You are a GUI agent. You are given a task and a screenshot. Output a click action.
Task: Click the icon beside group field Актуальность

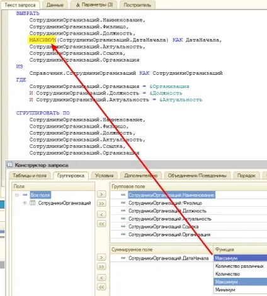[x=123, y=219]
